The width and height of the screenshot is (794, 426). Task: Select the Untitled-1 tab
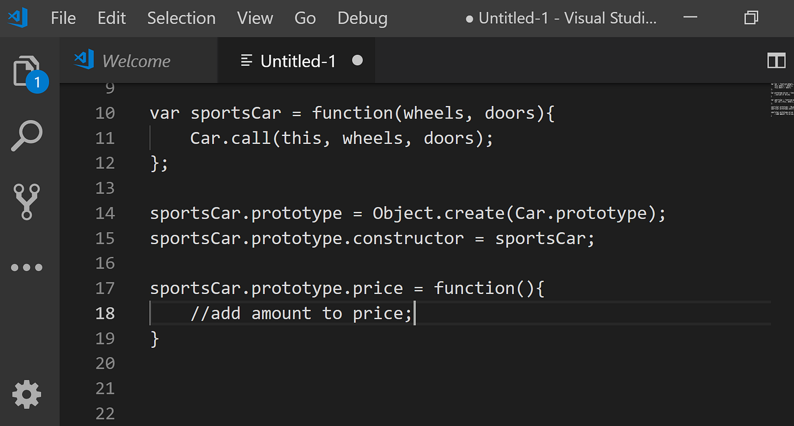coord(297,61)
